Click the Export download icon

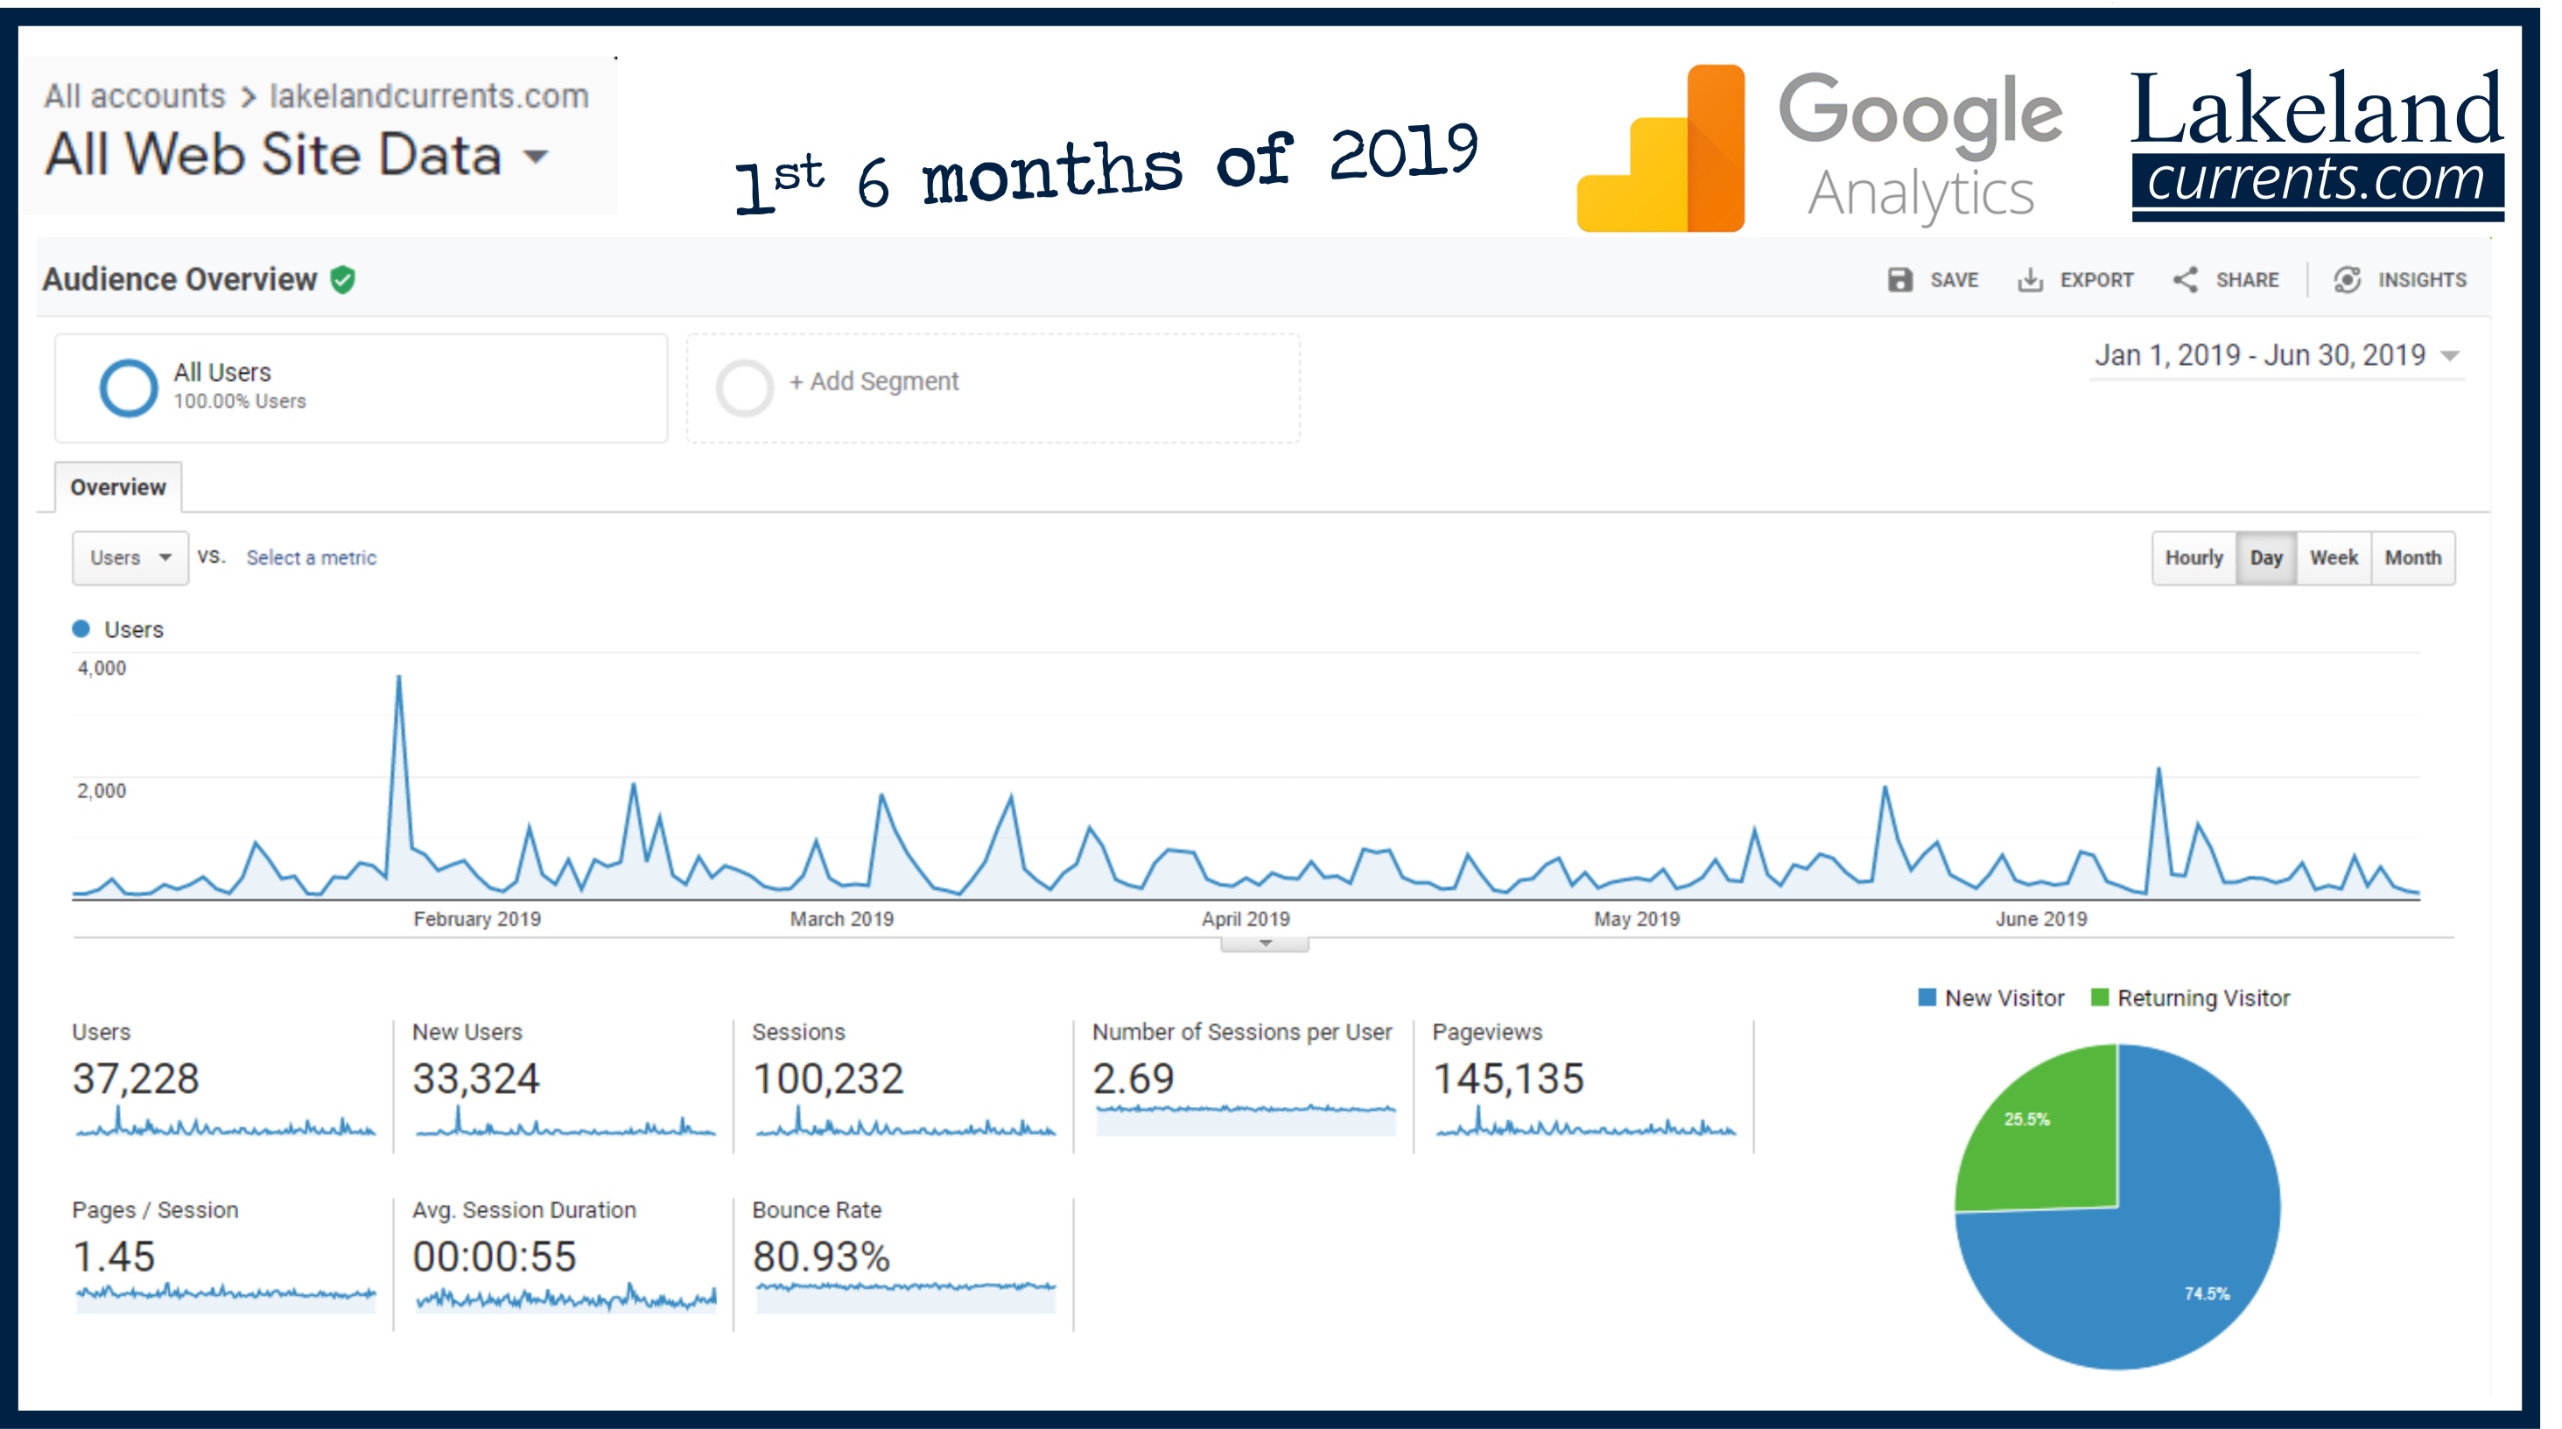pyautogui.click(x=2030, y=280)
